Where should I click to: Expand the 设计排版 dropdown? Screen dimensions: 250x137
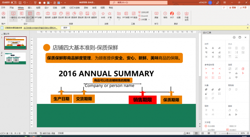(22, 20)
